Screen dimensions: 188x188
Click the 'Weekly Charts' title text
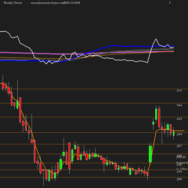tap(13, 3)
